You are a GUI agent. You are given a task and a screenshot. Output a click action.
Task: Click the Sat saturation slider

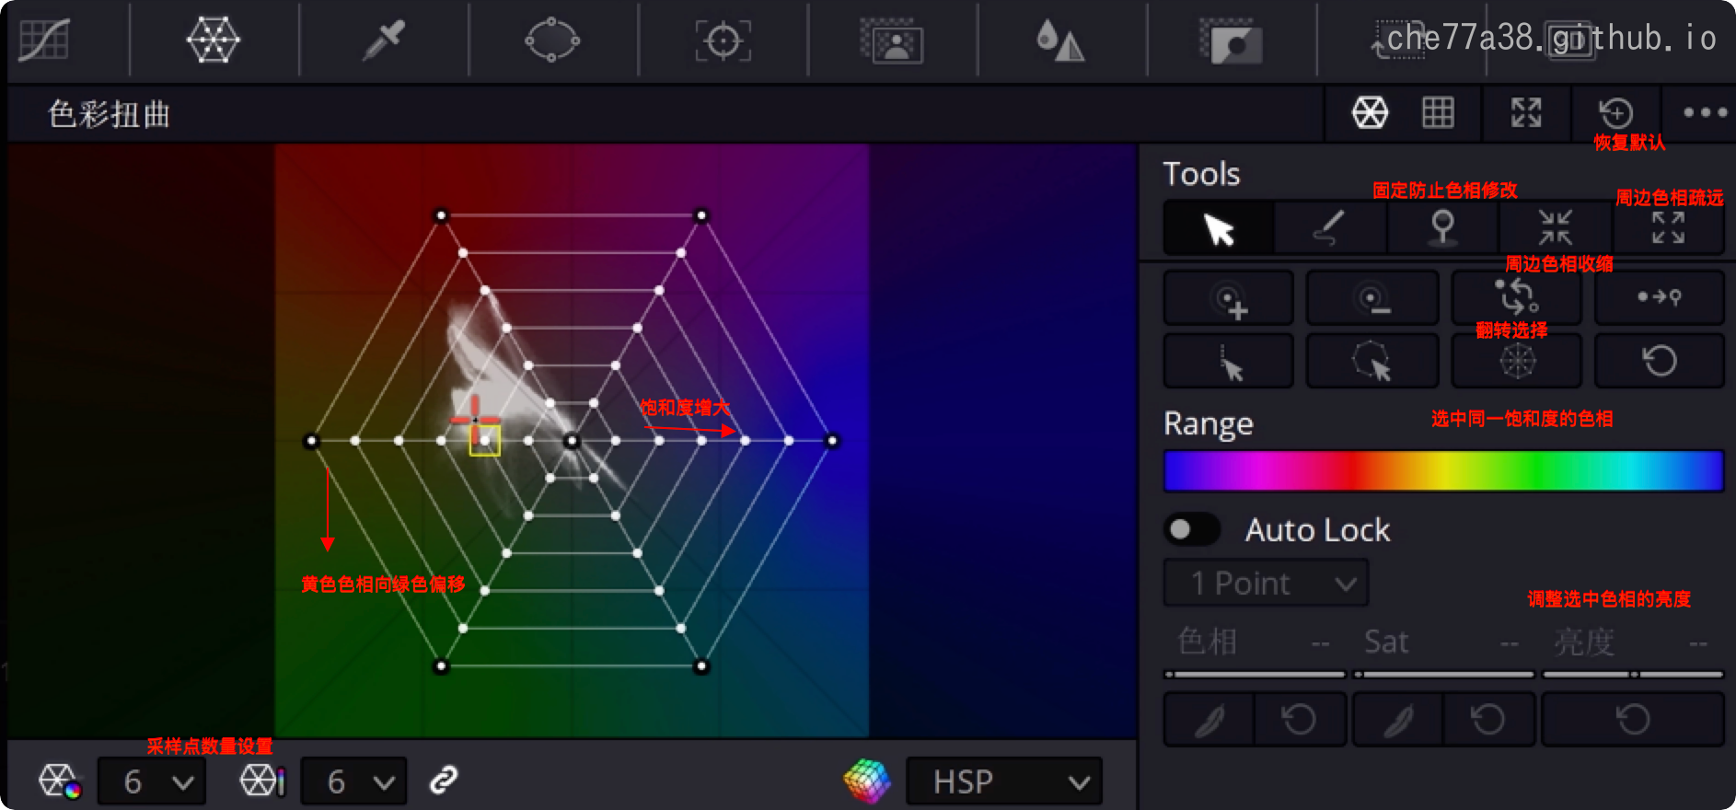[x=1443, y=675]
